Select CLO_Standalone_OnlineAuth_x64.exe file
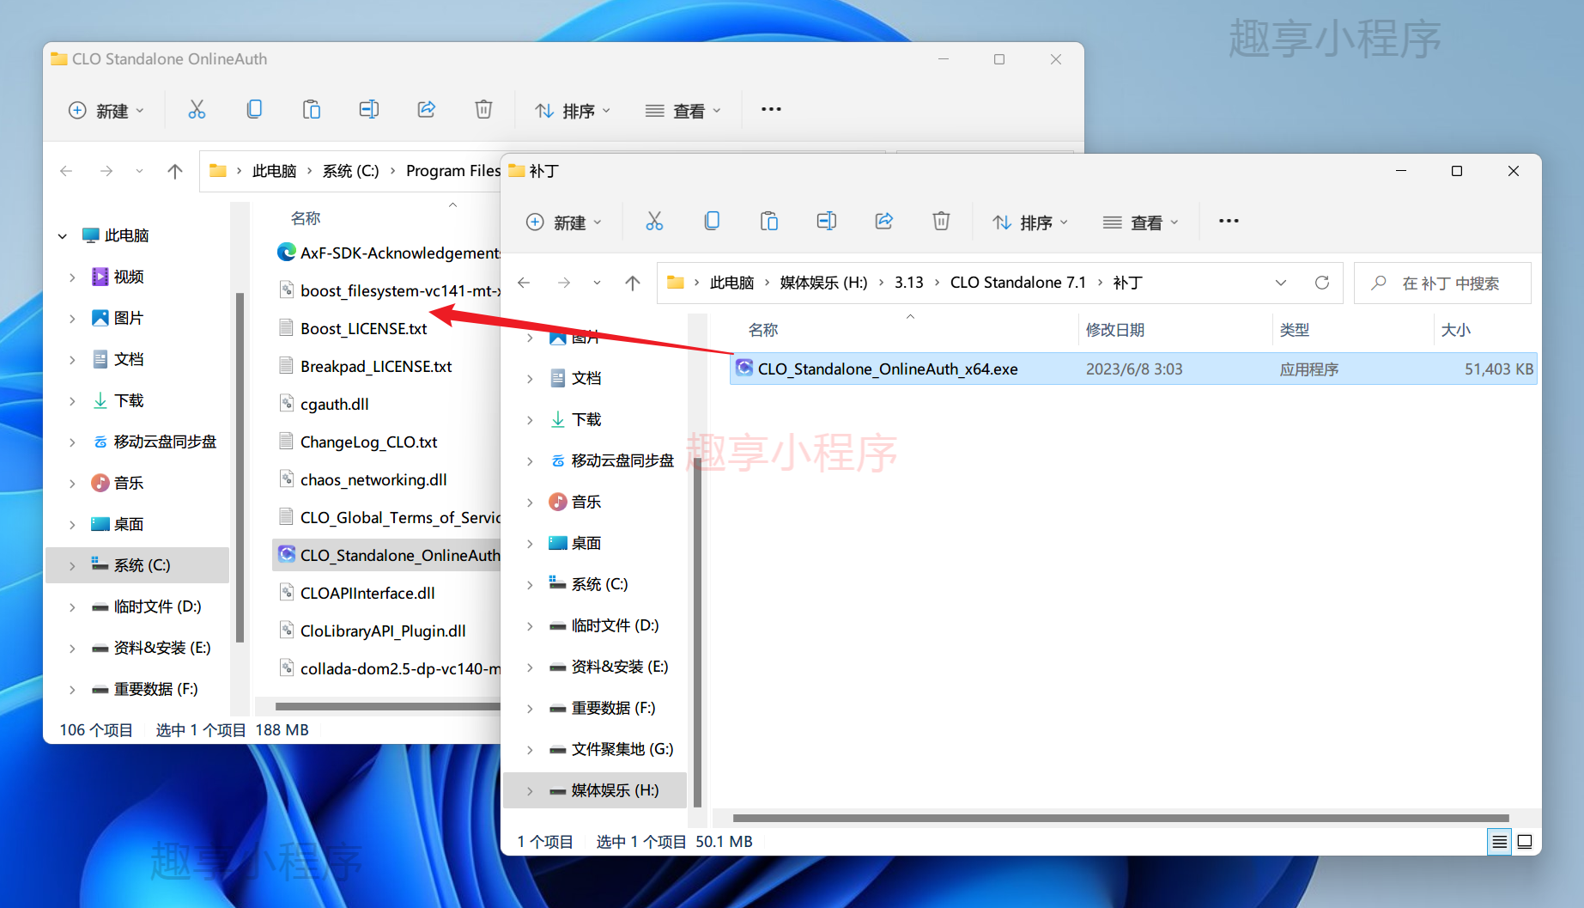 point(1133,369)
